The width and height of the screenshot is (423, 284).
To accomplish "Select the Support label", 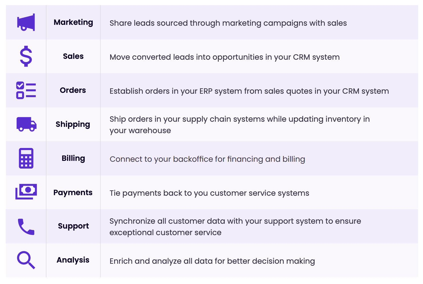I will (x=73, y=226).
